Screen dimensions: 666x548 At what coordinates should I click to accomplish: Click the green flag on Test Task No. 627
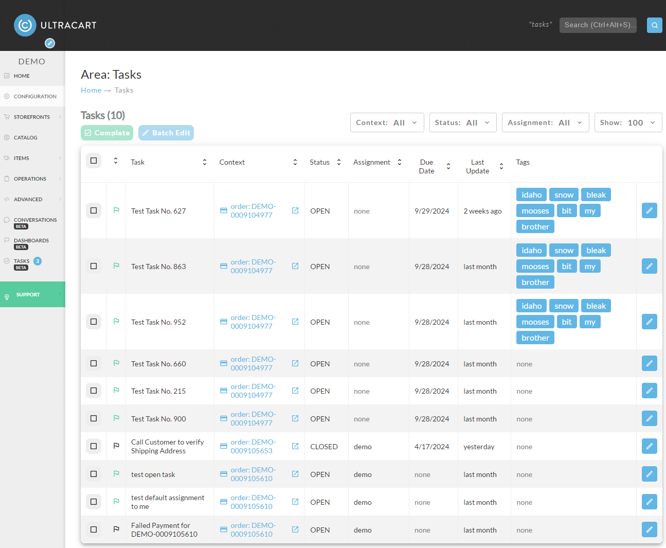(x=116, y=210)
